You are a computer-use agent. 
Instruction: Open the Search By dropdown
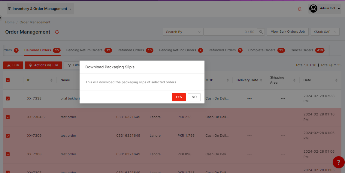(183, 32)
